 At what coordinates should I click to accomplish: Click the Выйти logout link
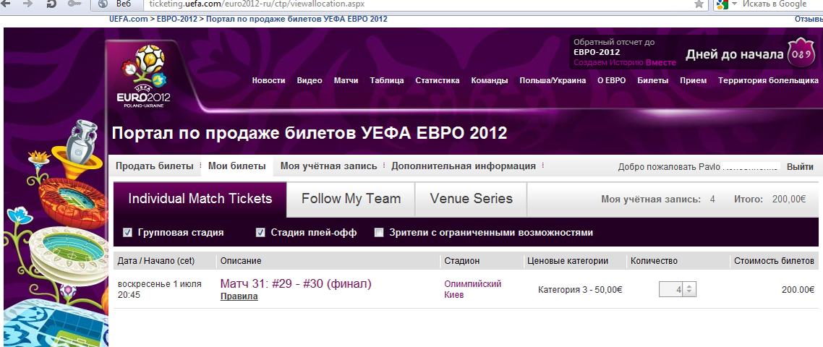pyautogui.click(x=800, y=167)
